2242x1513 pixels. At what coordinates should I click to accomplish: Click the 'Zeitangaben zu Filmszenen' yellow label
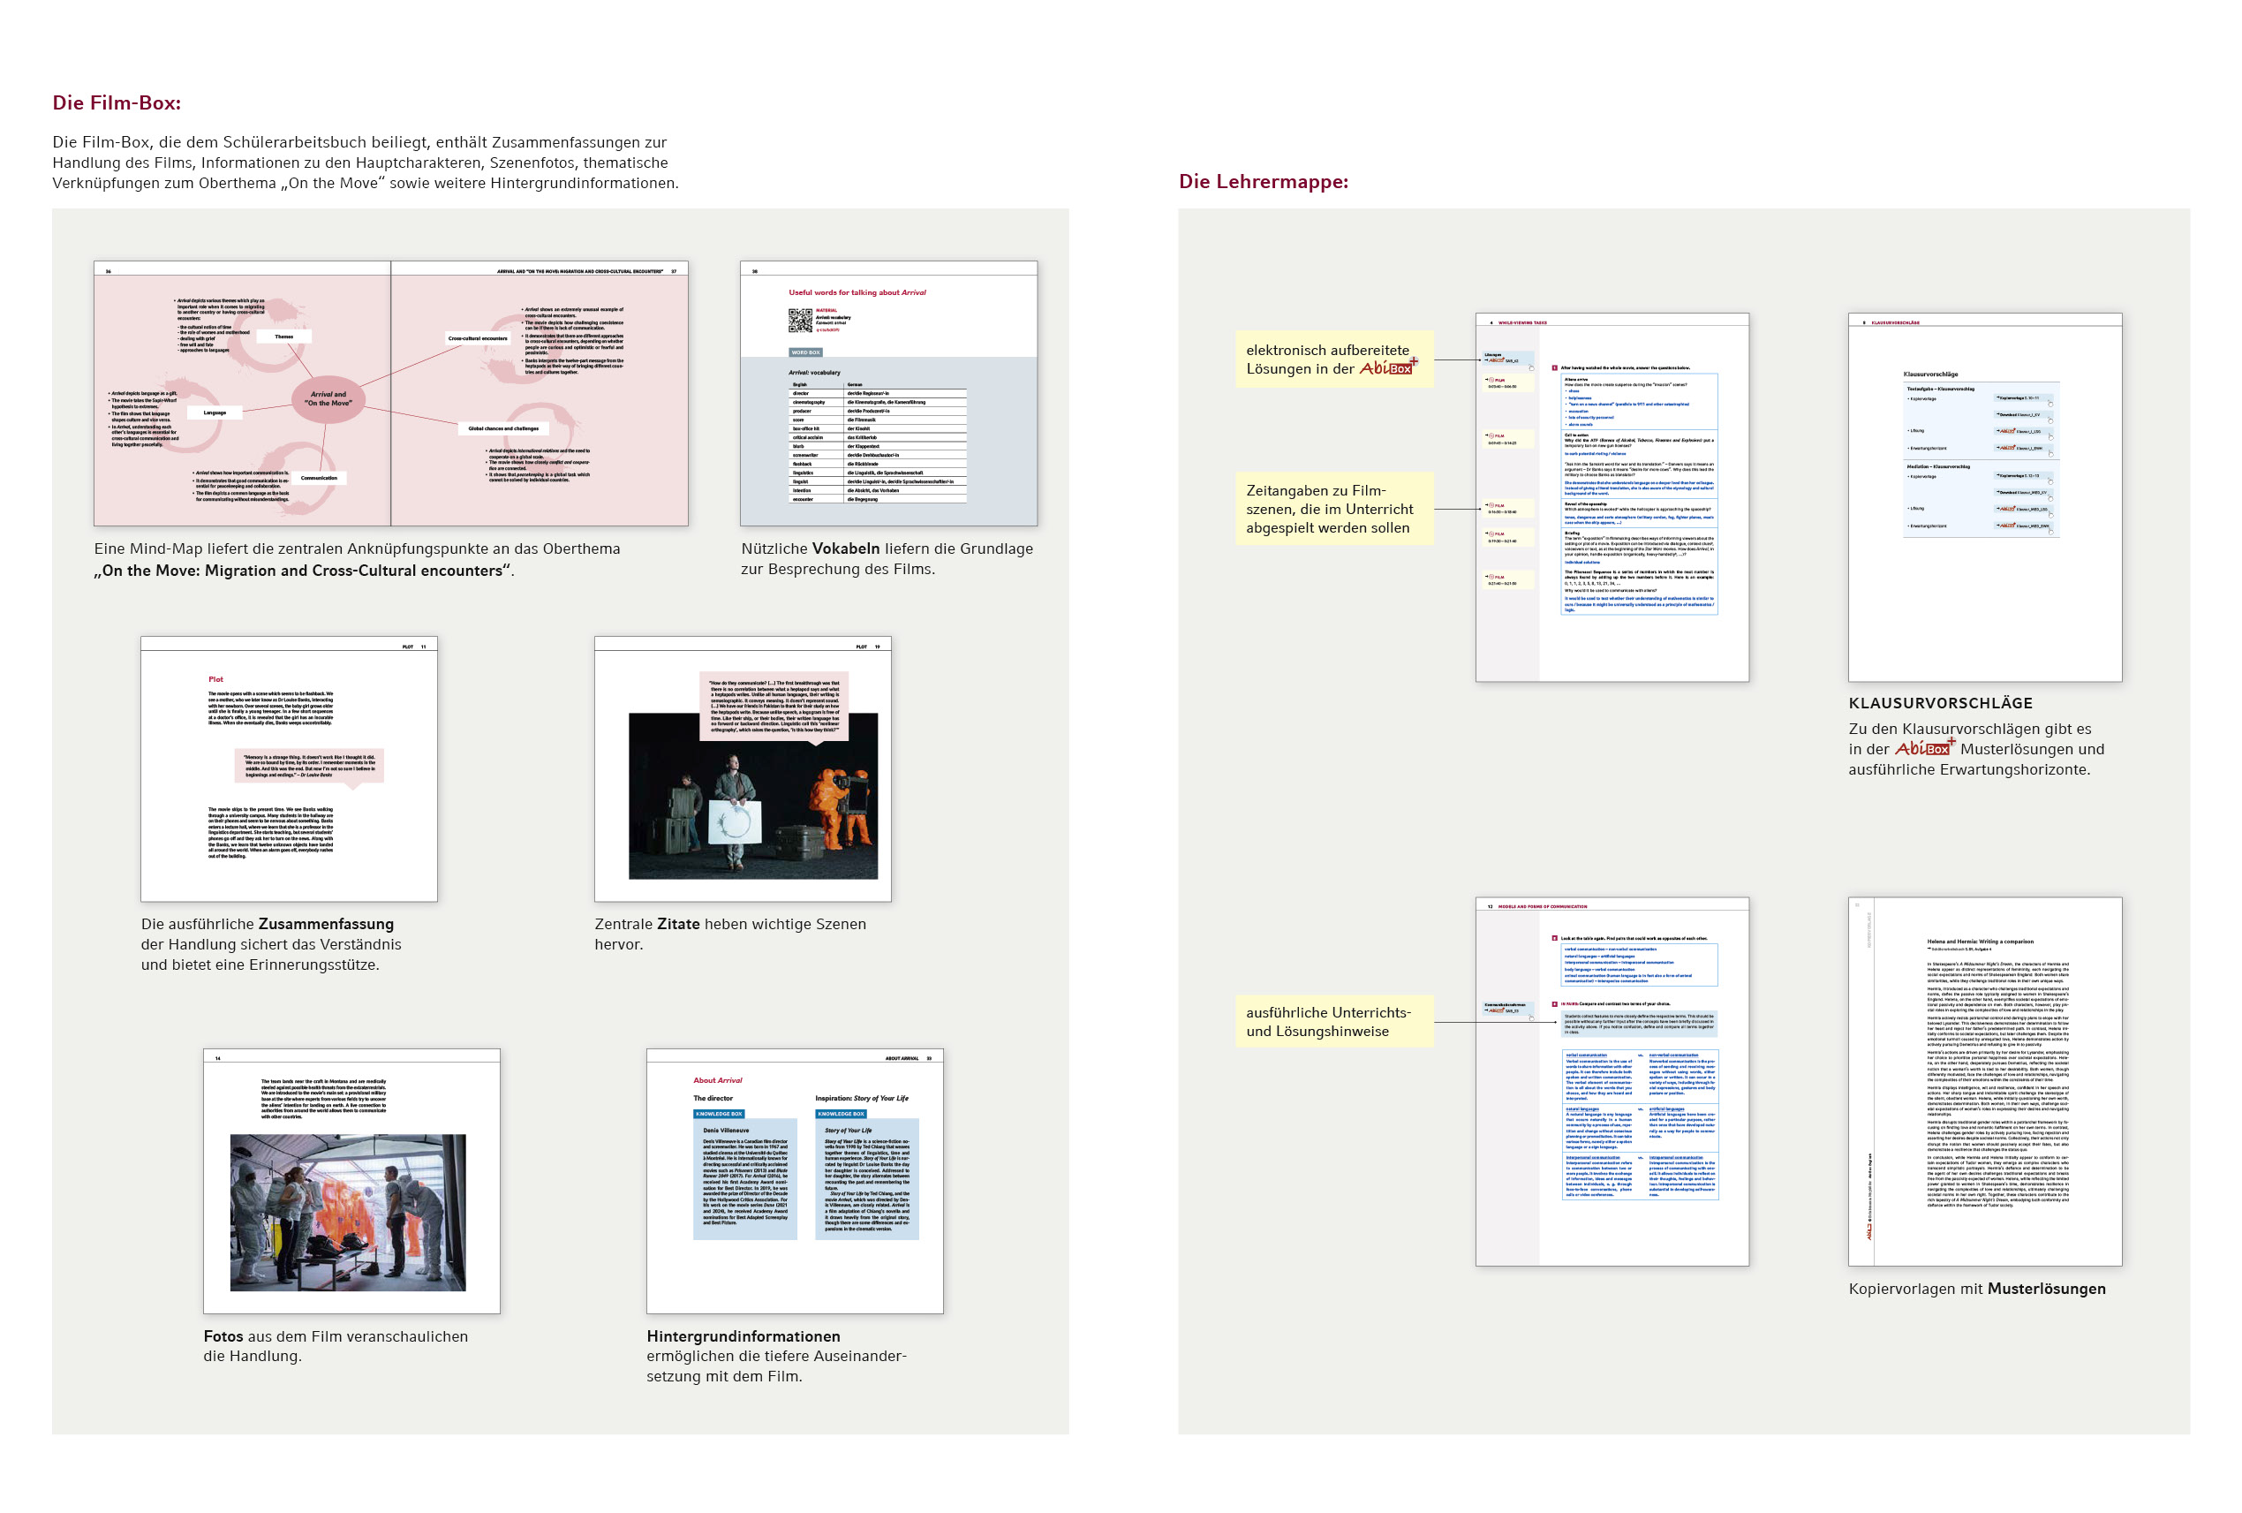pos(1333,509)
